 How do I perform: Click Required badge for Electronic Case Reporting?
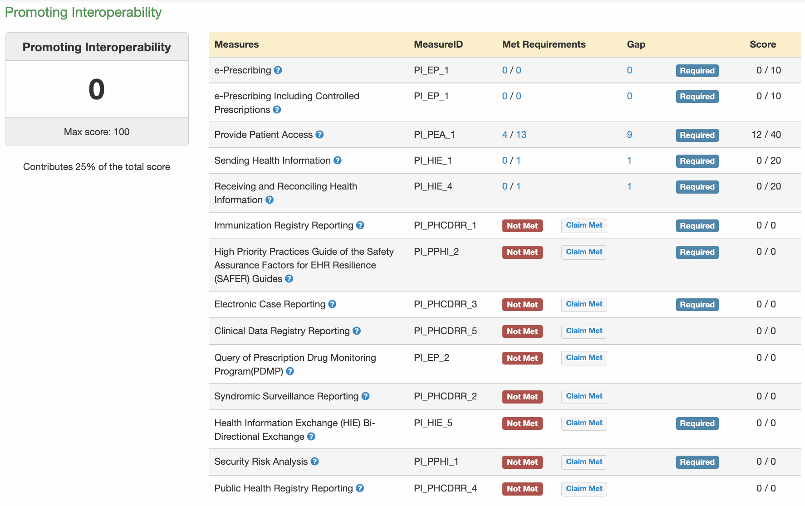click(697, 305)
